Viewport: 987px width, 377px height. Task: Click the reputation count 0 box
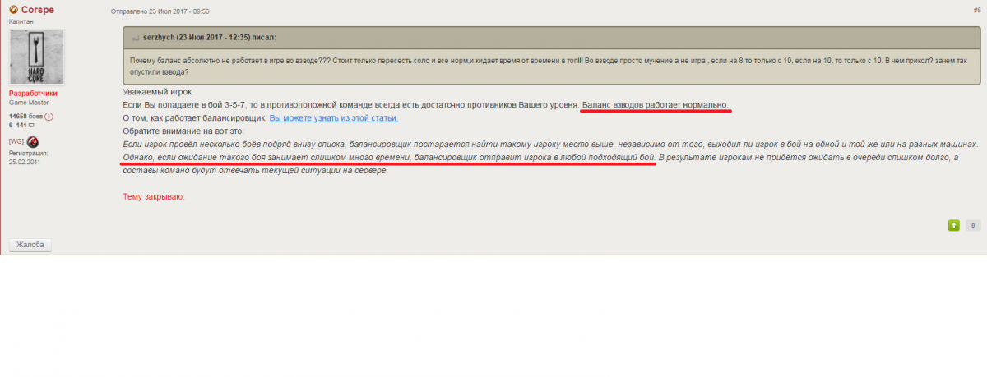tap(972, 224)
